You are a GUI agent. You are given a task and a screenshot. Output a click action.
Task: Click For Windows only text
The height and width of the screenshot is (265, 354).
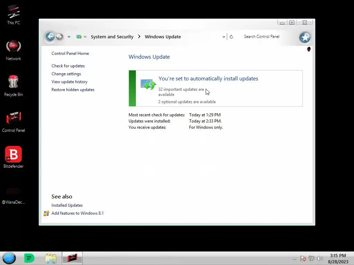(206, 127)
